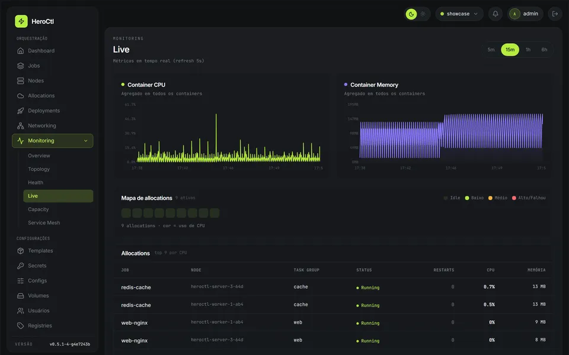Click the CPU column header
This screenshot has width=569, height=355.
[491, 270]
